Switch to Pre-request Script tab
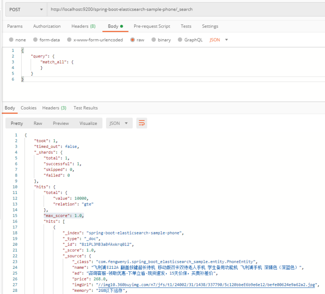The height and width of the screenshot is (294, 325). (152, 26)
